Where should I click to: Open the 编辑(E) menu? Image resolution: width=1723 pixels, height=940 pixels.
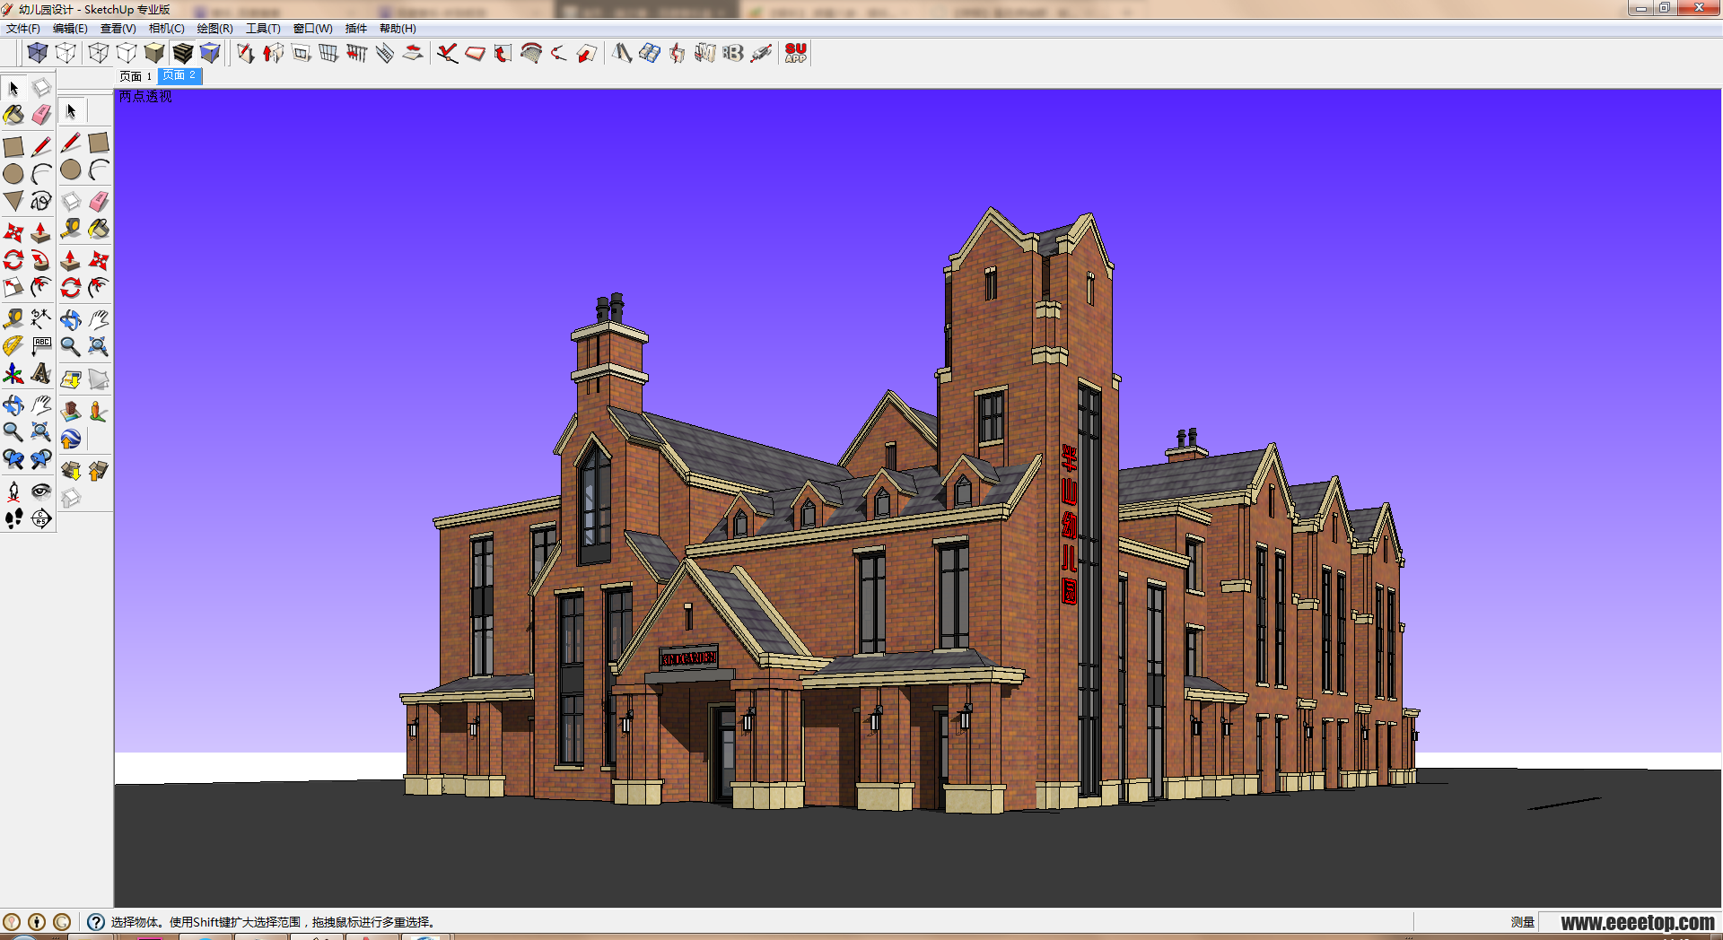click(x=70, y=29)
